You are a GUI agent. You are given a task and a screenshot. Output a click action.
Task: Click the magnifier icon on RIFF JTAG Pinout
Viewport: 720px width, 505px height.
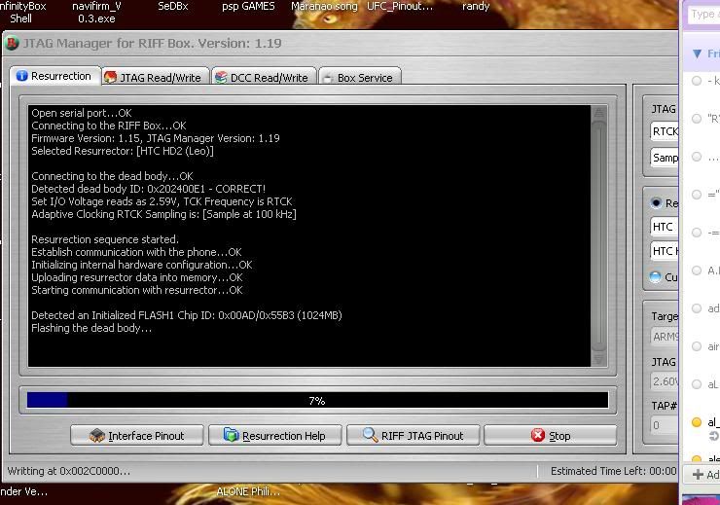pos(370,434)
